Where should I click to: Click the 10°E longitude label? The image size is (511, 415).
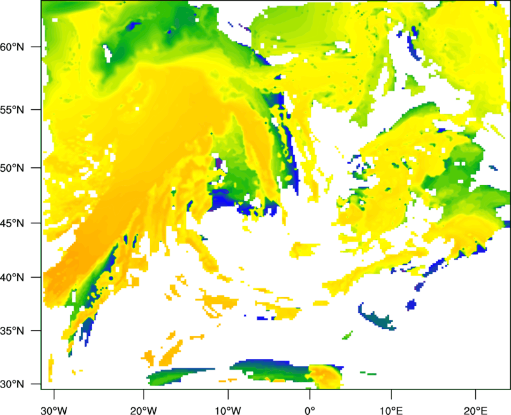click(x=391, y=411)
